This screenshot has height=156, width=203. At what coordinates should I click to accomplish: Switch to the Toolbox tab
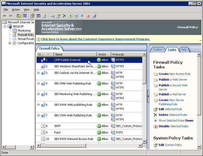pyautogui.click(x=158, y=49)
